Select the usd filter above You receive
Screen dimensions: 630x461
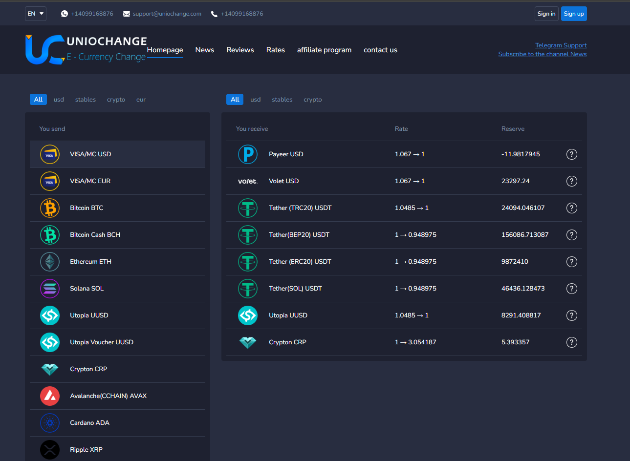(x=256, y=100)
